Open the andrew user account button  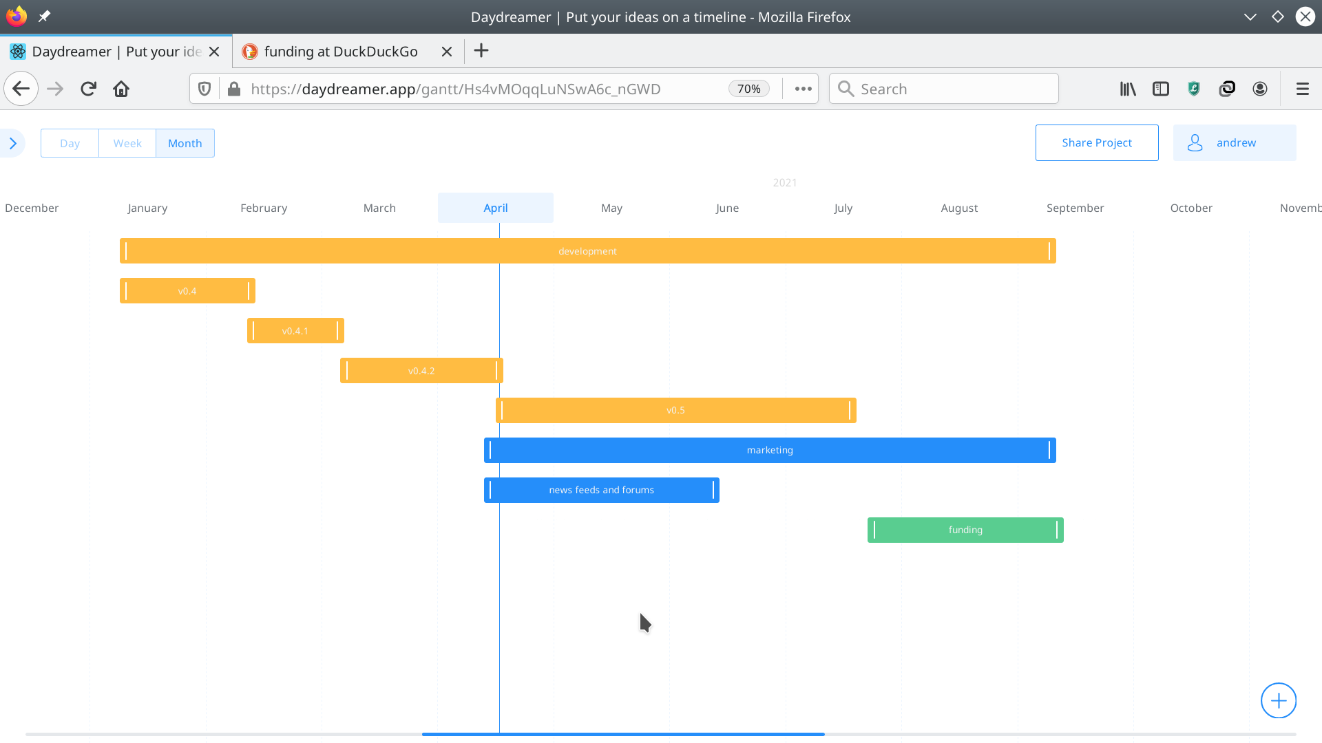pos(1234,142)
